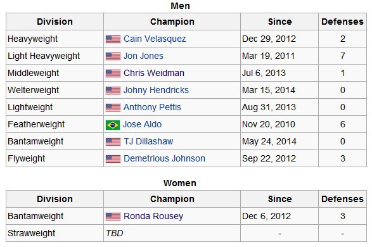
Task: Click the US flag beside Jon Jones
Action: (x=113, y=56)
